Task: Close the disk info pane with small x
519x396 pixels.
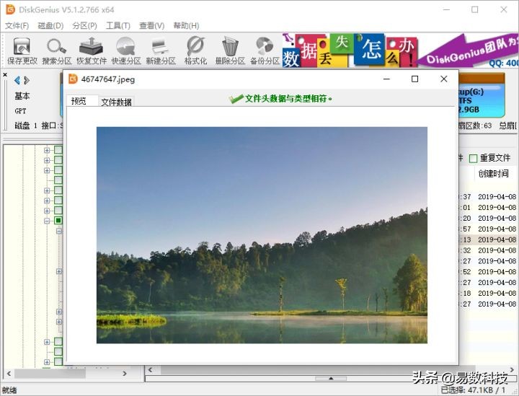Action: (x=5, y=75)
